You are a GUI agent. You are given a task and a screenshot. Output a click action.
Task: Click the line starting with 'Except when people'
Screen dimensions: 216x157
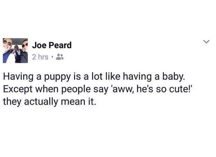click(x=97, y=89)
